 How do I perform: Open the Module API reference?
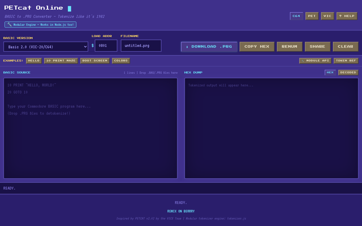(x=315, y=61)
